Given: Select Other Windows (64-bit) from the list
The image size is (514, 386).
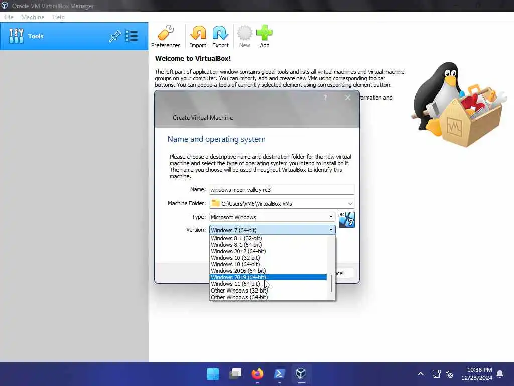Looking at the screenshot, I should pos(268,297).
